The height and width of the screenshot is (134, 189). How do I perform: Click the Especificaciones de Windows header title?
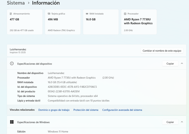pyautogui.click(x=33, y=122)
